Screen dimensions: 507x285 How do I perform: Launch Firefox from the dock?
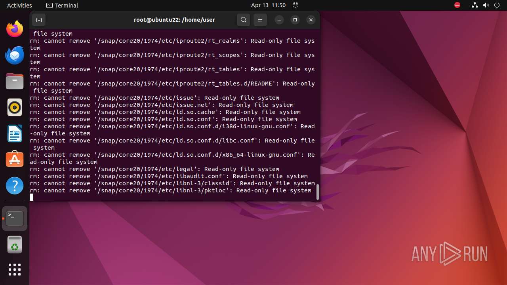15,29
